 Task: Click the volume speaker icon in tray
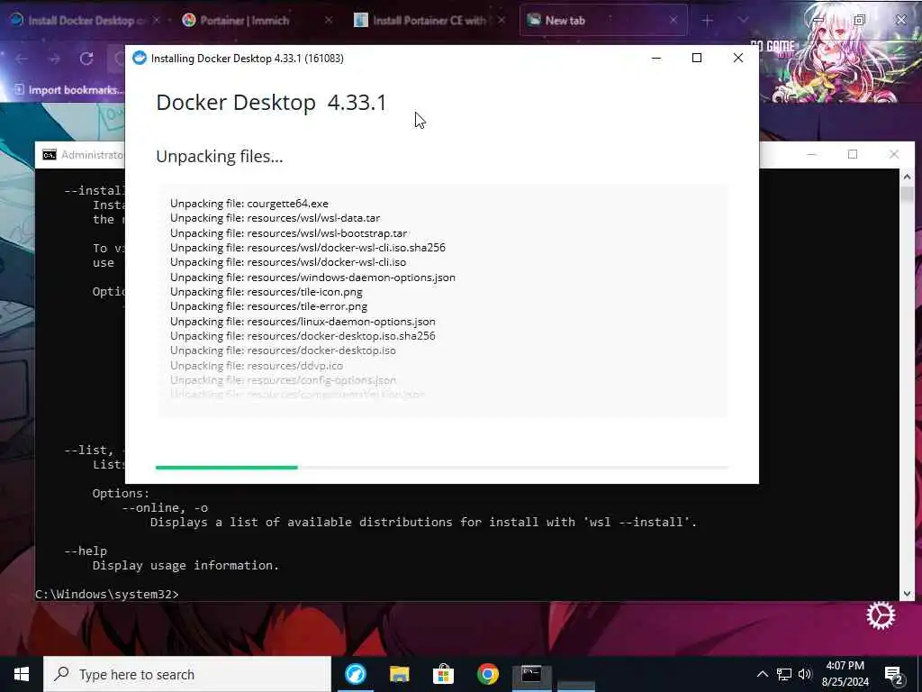805,674
